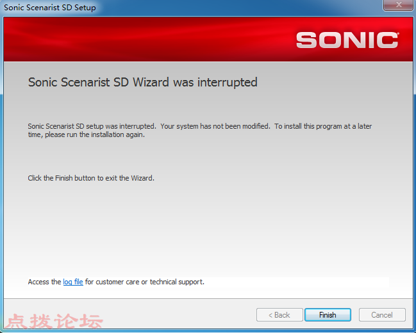Click 'please run the installation again' text
416x333 pixels.
tap(95, 134)
